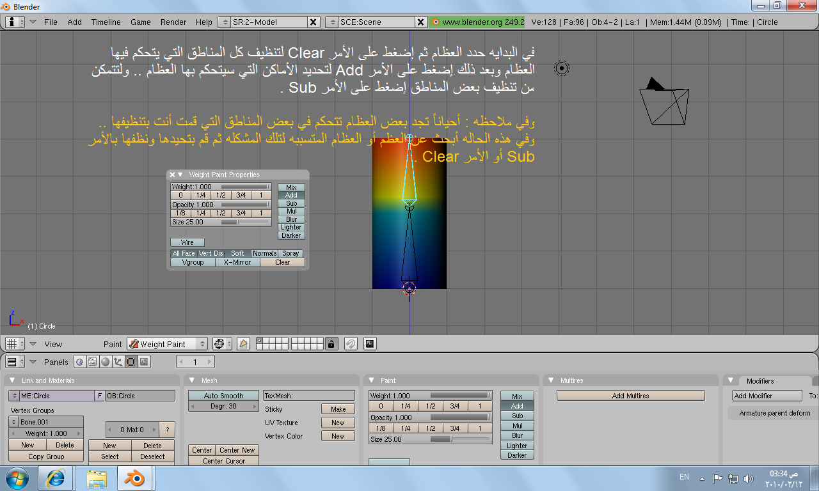
Task: Click the Degr: 30 number field
Action: pyautogui.click(x=223, y=406)
